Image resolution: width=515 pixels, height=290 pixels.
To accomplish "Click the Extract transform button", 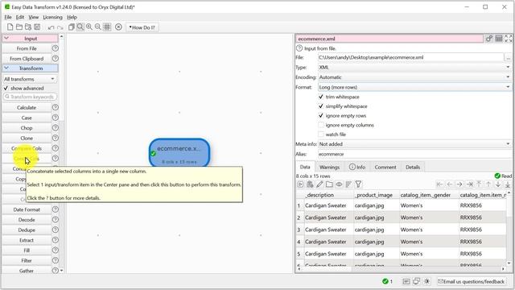I will (27, 240).
